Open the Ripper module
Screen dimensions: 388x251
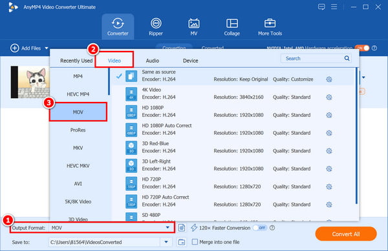tap(156, 26)
